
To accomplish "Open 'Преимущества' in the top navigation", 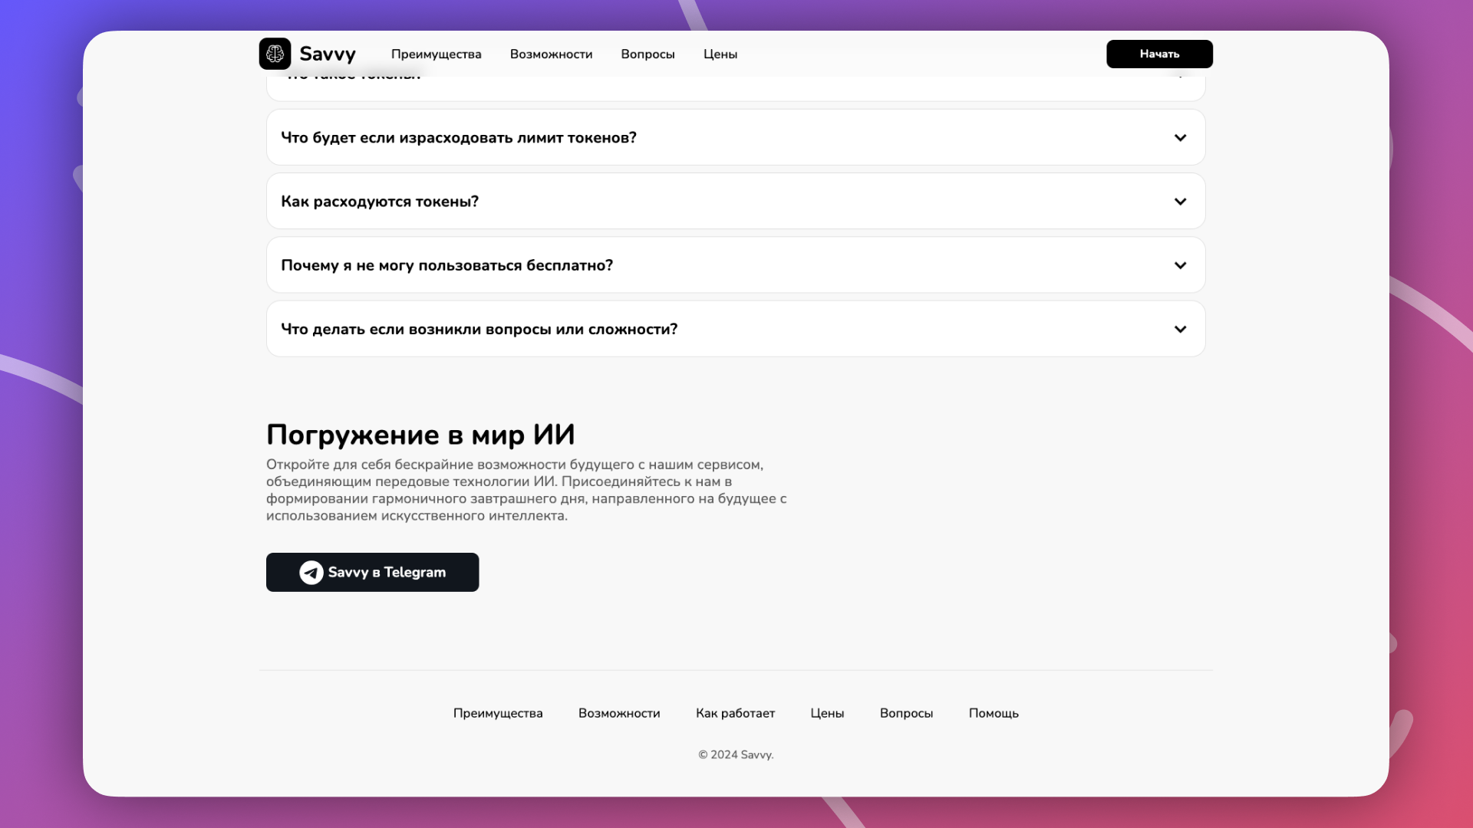I will [x=436, y=54].
